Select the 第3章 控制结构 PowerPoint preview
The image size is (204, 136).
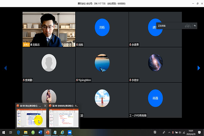[64, 117]
